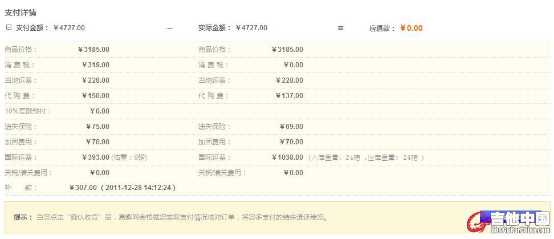Click the minus sign before 实际金额

point(169,28)
